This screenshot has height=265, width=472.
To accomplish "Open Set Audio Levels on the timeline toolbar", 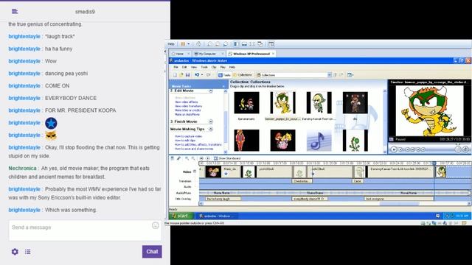I will click(x=172, y=158).
